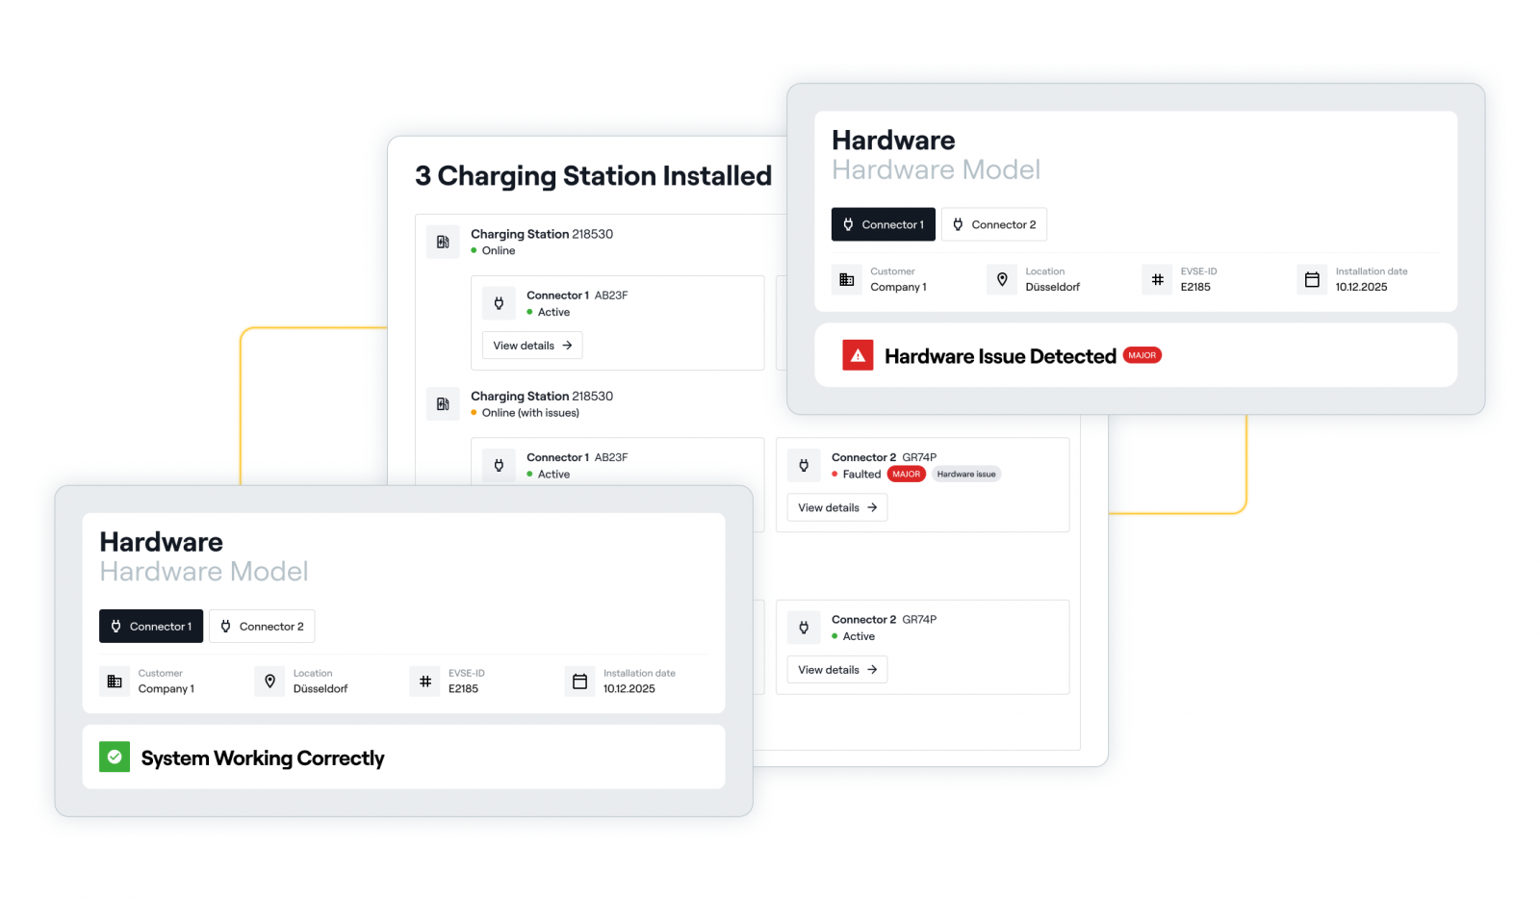The image size is (1540, 900).
Task: Open View details for bottom active Connector 2
Action: click(836, 670)
